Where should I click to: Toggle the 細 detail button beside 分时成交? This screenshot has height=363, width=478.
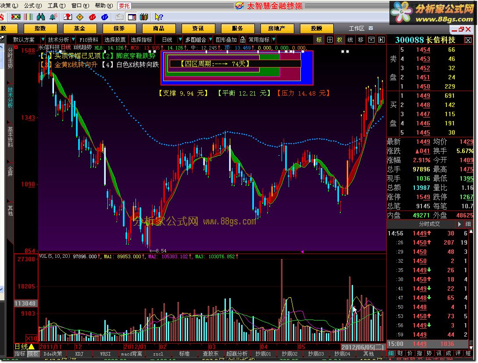(x=468, y=224)
